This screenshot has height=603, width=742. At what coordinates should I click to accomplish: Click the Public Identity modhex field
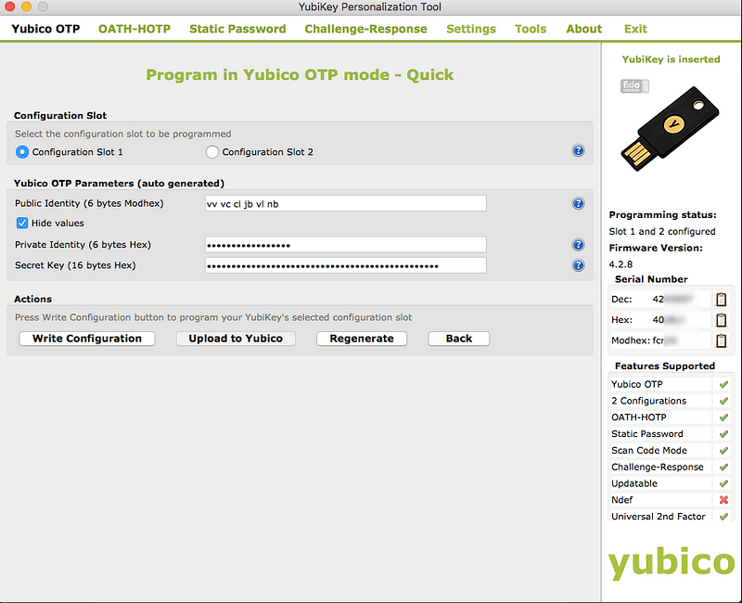(x=345, y=203)
